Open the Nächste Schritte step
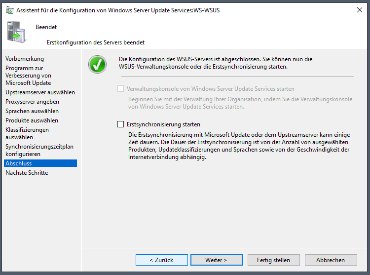The width and height of the screenshot is (370, 275). (x=27, y=172)
